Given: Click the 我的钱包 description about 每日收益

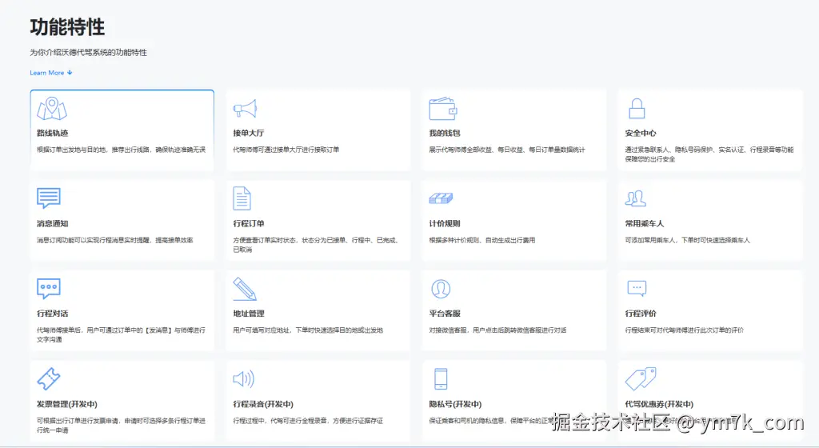Looking at the screenshot, I should (506, 150).
